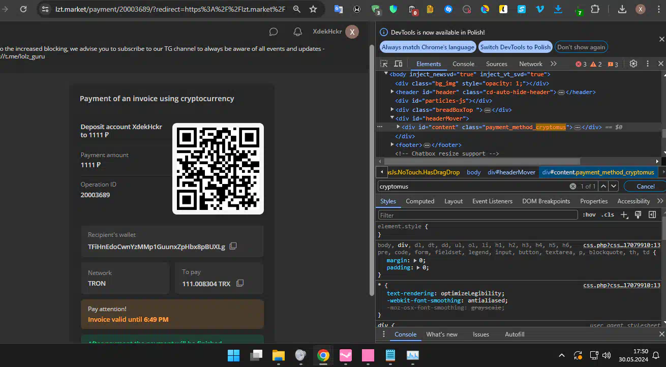Open the Vimeo extension icon
The image size is (666, 367).
pos(540,9)
